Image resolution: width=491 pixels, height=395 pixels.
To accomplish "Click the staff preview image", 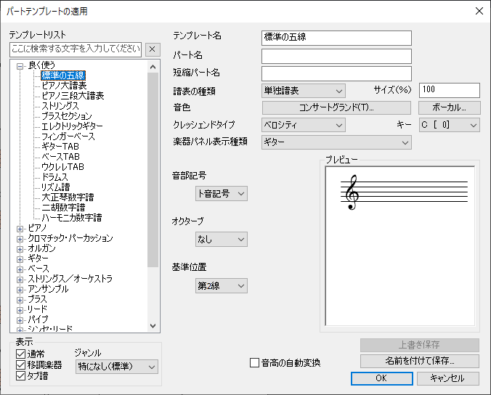I will point(400,246).
